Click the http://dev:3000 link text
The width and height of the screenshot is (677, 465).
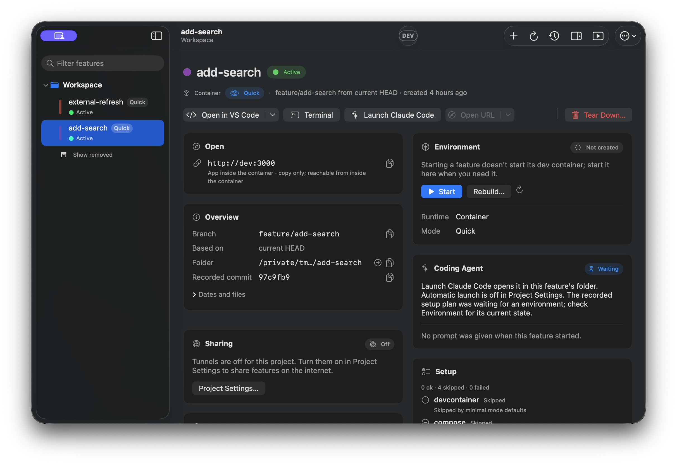(x=241, y=163)
